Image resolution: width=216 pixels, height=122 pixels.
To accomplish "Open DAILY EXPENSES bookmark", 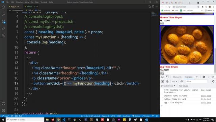I will coord(186,11).
